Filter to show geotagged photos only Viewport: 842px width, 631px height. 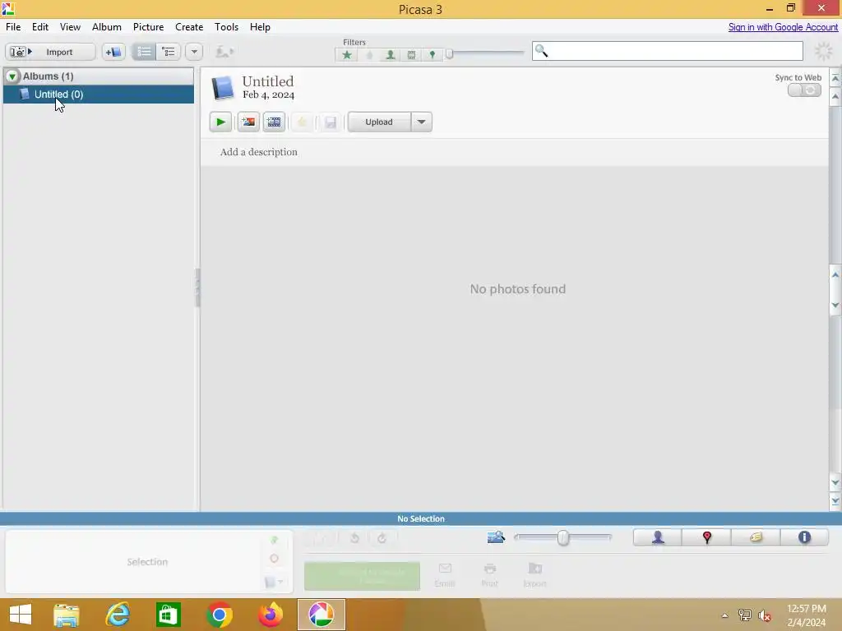[433, 55]
